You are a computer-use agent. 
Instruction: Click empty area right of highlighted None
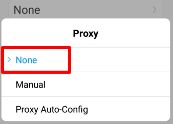[x=120, y=60]
